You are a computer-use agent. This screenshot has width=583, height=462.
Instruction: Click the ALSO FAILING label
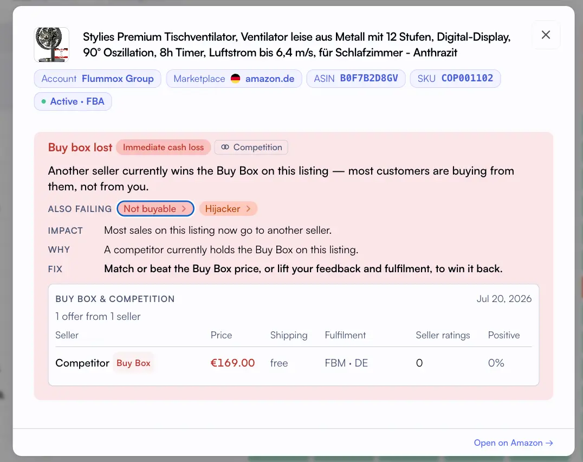(x=80, y=209)
